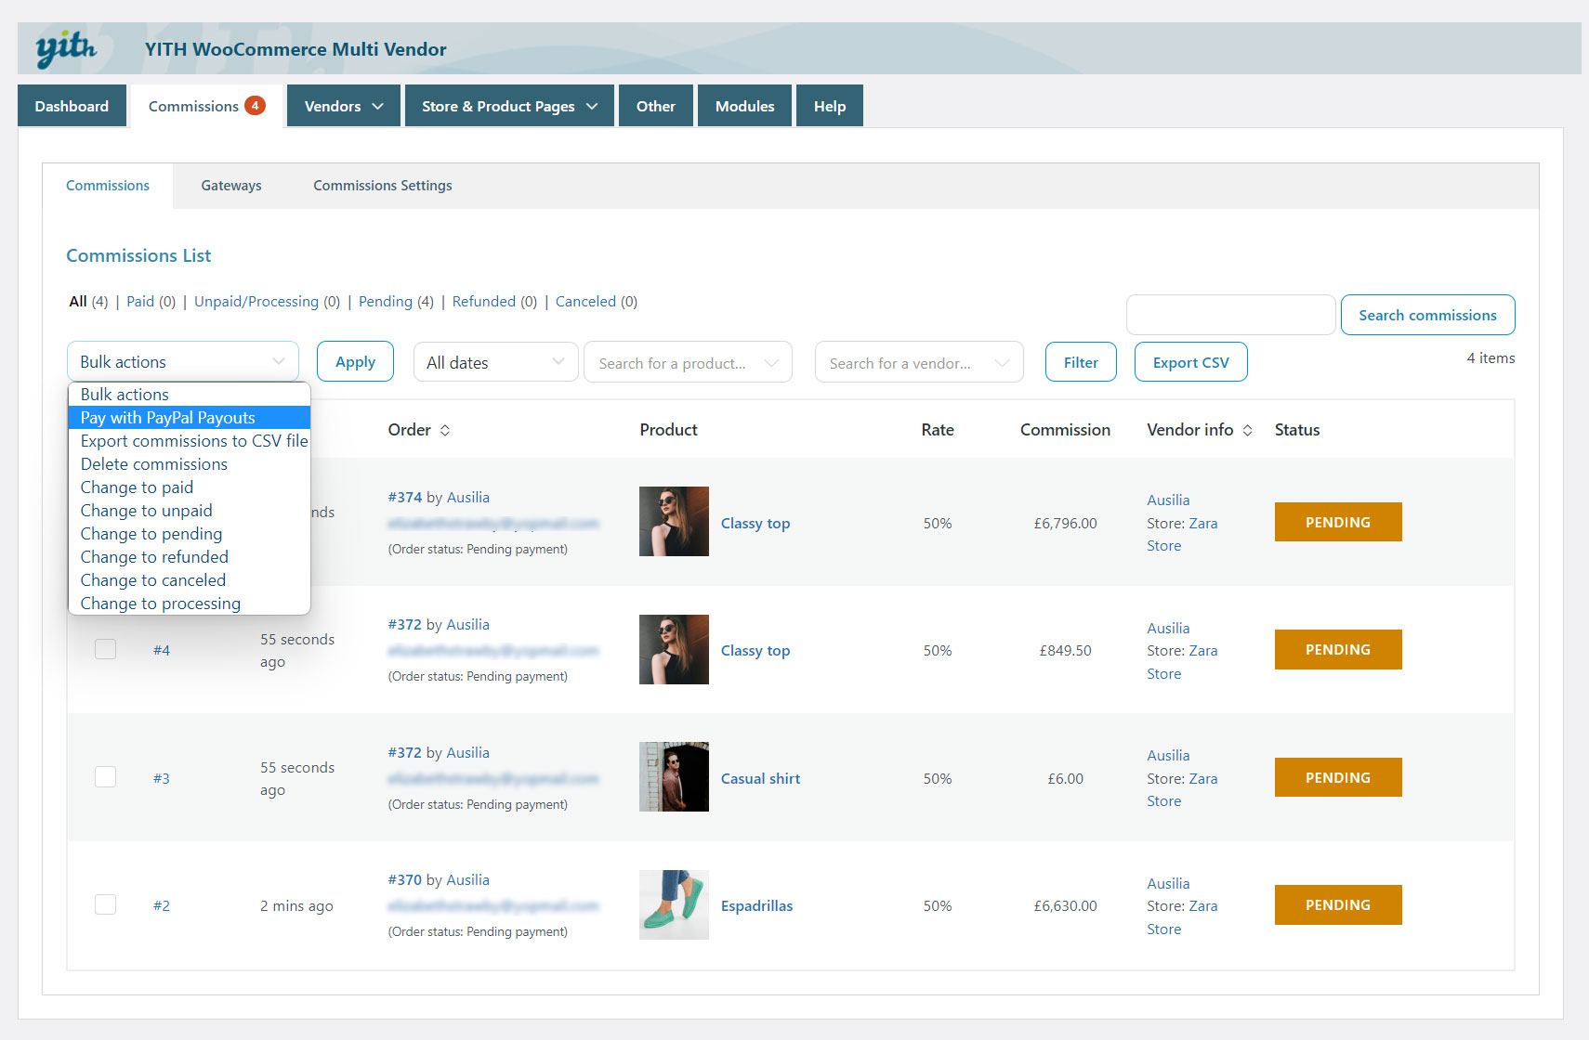Select the checkbox for commission #3

point(106,777)
